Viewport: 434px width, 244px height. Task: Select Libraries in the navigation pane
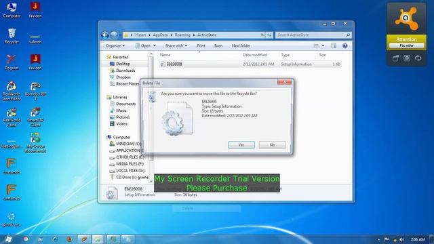pos(120,97)
